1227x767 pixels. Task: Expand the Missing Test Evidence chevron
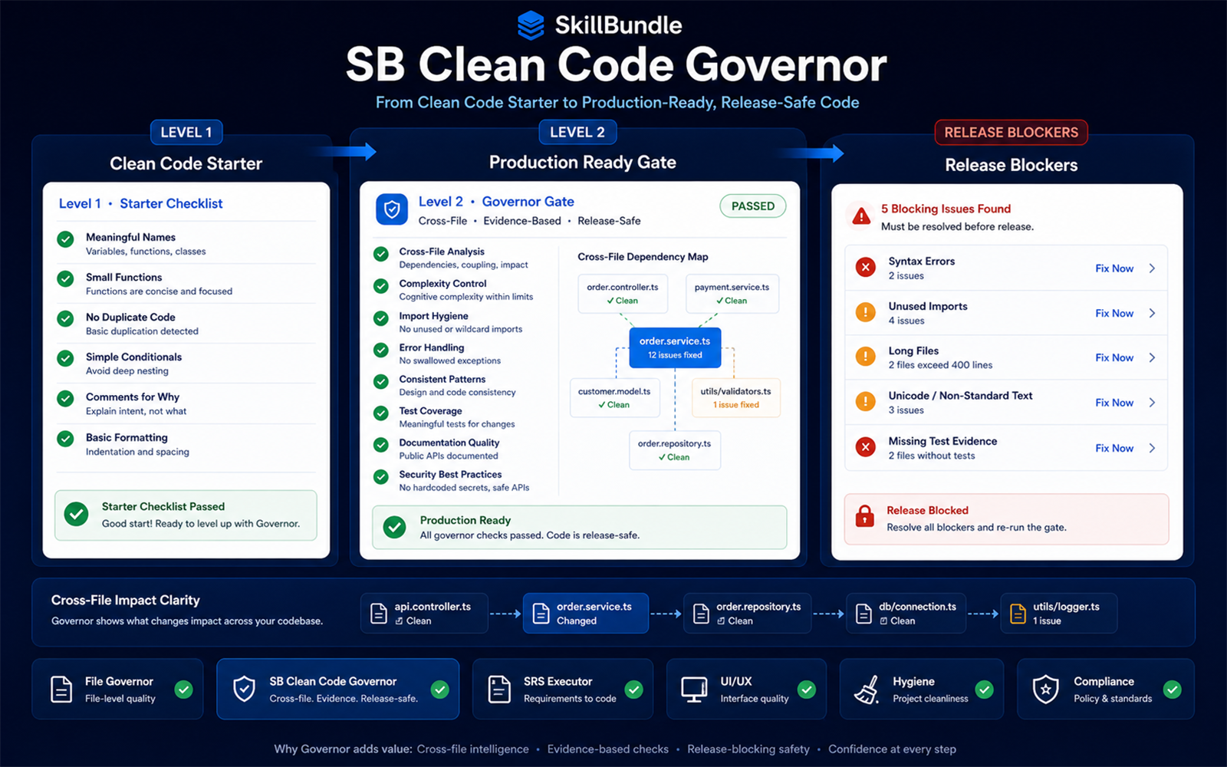(x=1152, y=448)
